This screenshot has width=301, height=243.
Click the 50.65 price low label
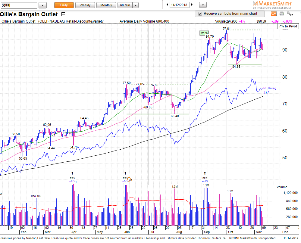pyautogui.click(x=23, y=159)
